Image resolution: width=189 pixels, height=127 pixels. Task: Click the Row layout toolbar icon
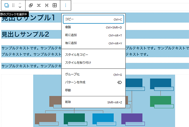pos(39,5)
